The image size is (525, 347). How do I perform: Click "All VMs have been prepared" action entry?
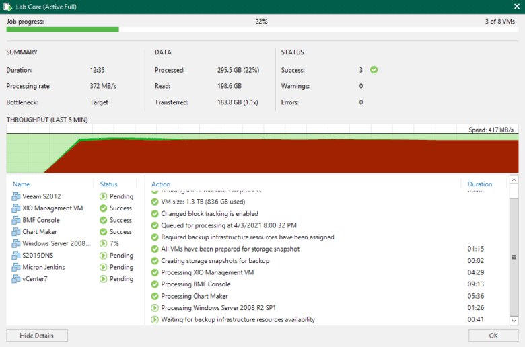click(230, 249)
